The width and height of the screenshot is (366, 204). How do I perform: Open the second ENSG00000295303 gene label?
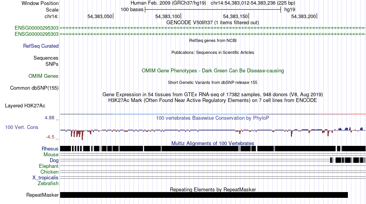point(37,34)
